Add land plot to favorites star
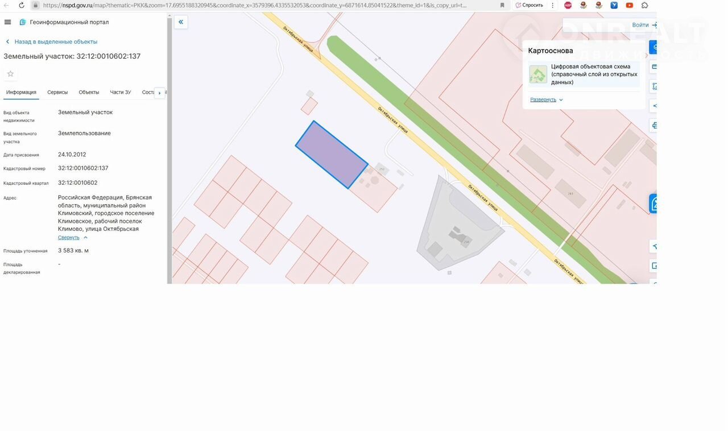This screenshot has width=728, height=431. [x=10, y=74]
